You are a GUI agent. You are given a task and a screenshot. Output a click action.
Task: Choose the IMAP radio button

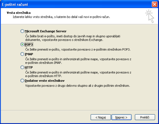[x=22, y=54]
